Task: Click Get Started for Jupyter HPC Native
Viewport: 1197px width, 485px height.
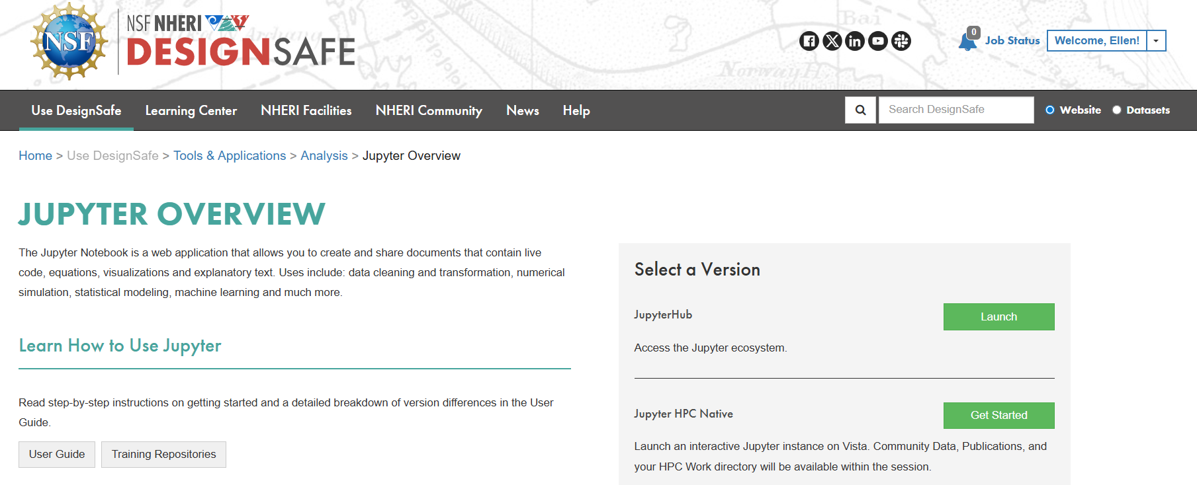Action: 998,415
